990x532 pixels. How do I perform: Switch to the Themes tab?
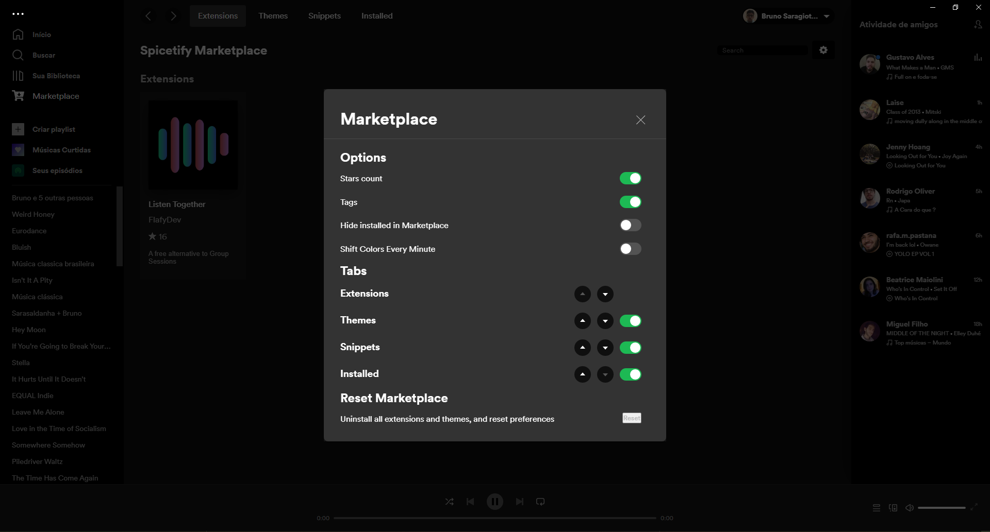[x=273, y=15]
